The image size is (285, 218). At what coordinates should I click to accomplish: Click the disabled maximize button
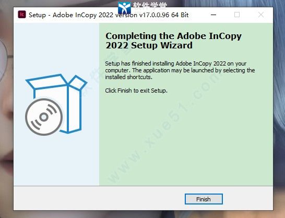pyautogui.click(x=237, y=15)
